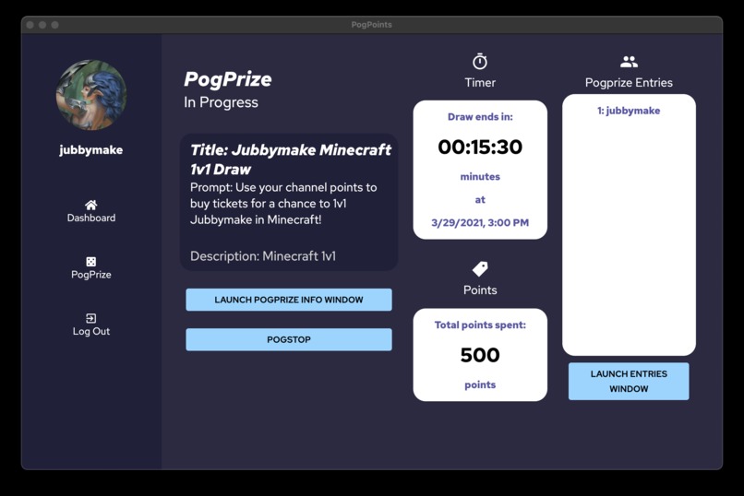Select the Log Out label in sidebar
Screen dimensions: 744x496
(91, 332)
